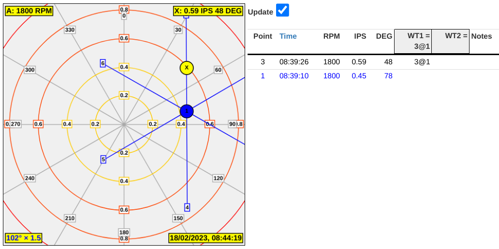Image resolution: width=499 pixels, height=249 pixels.
Task: Sort table by Time column header
Action: coord(288,36)
